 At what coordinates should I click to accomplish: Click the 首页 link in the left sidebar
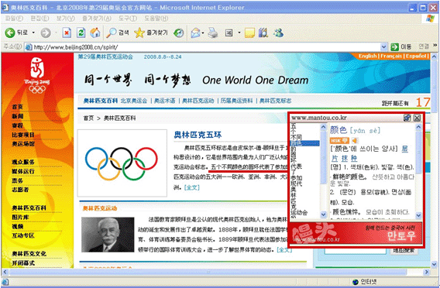17,107
